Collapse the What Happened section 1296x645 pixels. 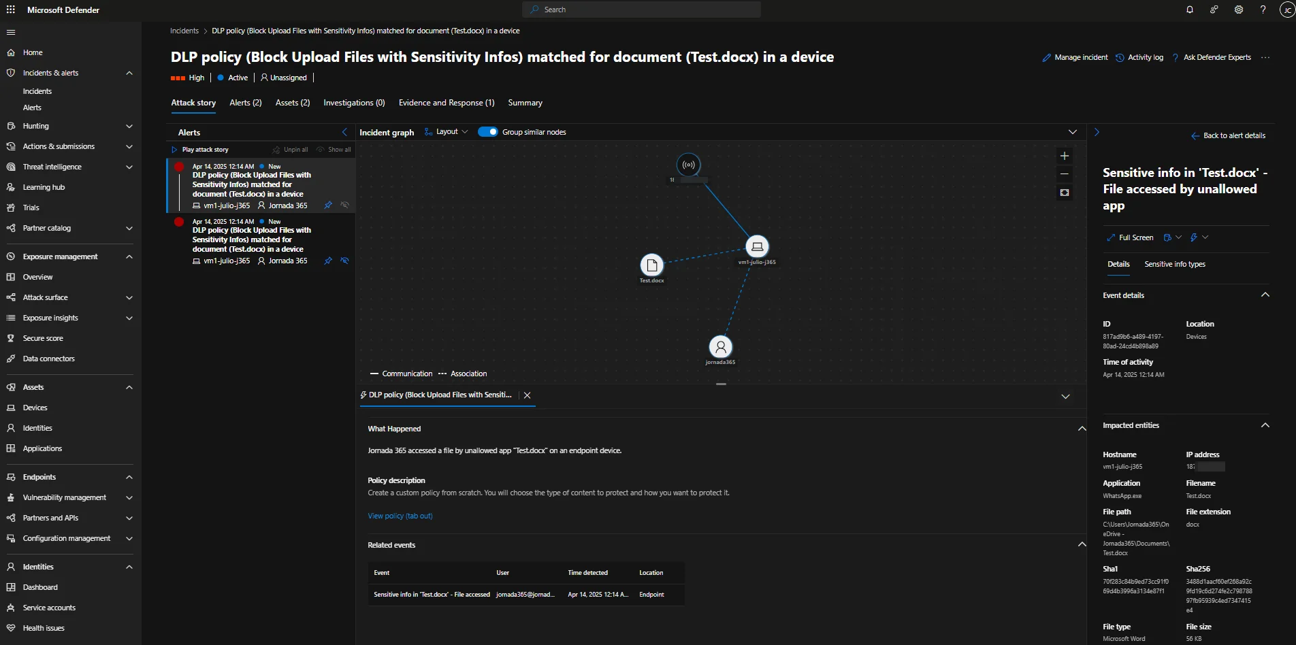[x=1082, y=429]
